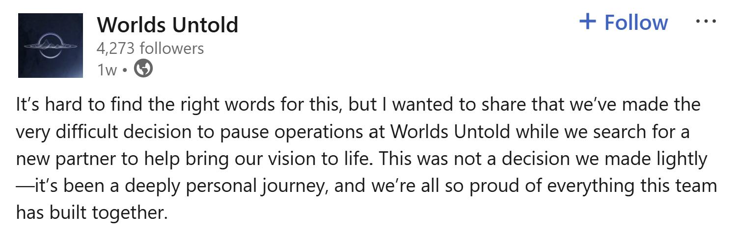Click the "1w" post timestamp

107,70
